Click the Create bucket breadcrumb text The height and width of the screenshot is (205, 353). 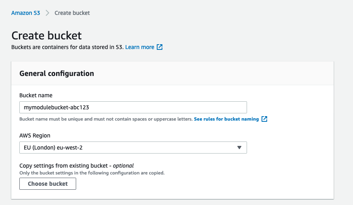tap(72, 13)
